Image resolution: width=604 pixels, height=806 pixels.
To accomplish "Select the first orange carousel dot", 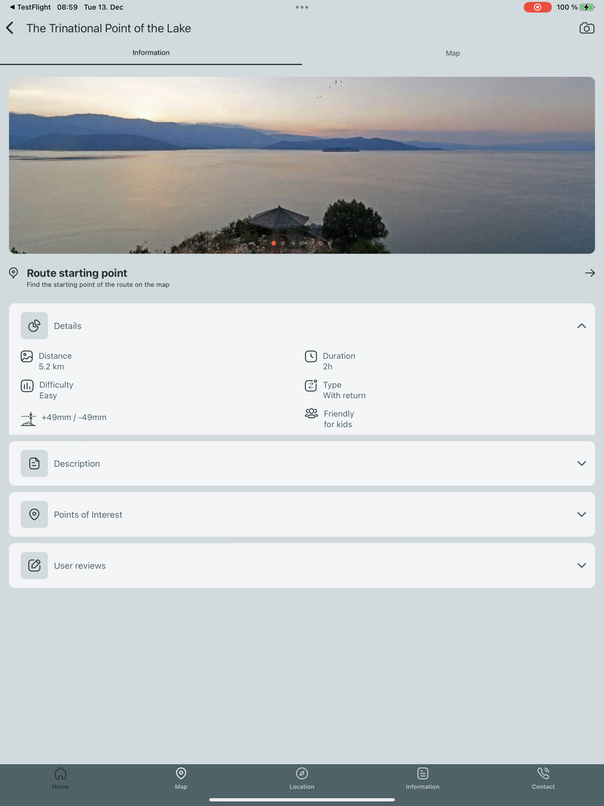I will [274, 243].
